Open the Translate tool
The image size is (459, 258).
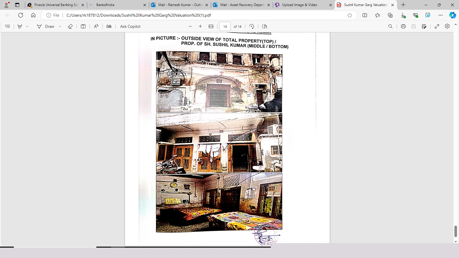pyautogui.click(x=109, y=26)
